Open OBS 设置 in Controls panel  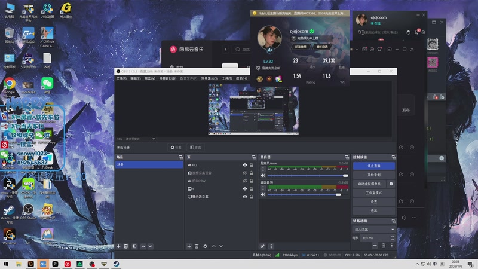pyautogui.click(x=374, y=202)
